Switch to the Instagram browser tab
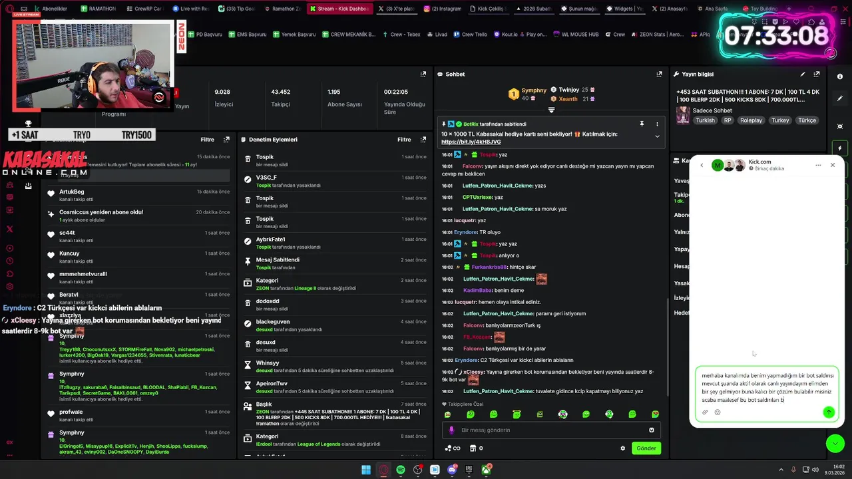This screenshot has height=479, width=852. coord(442,9)
